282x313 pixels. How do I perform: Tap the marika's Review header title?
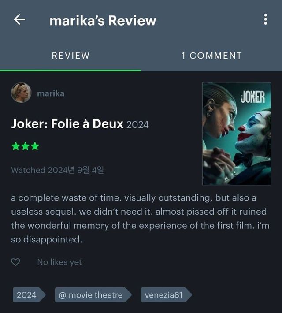(x=103, y=21)
